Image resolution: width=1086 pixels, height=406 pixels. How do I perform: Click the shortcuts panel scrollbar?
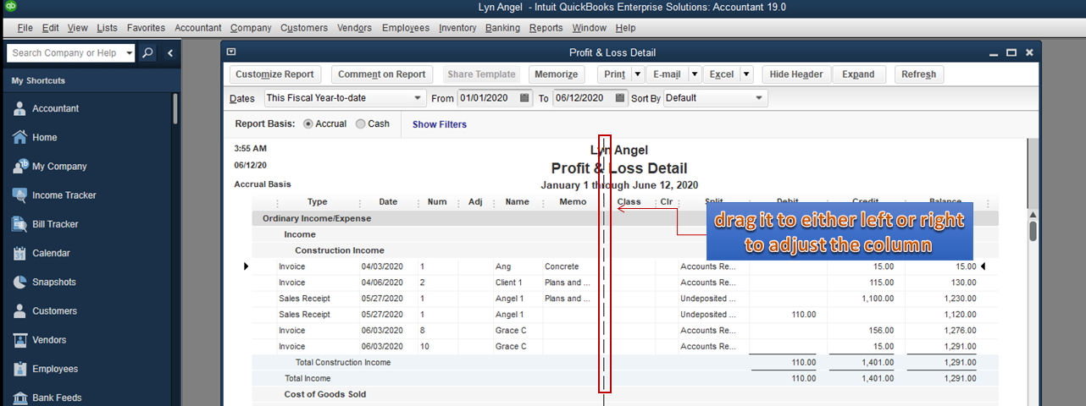pyautogui.click(x=175, y=108)
